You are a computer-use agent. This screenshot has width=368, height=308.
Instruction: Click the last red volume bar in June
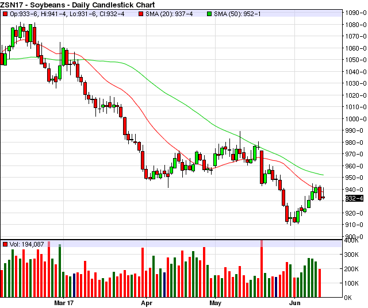point(320,283)
